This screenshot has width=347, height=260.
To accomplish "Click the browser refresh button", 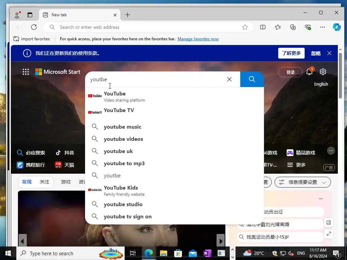I will 34,27.
